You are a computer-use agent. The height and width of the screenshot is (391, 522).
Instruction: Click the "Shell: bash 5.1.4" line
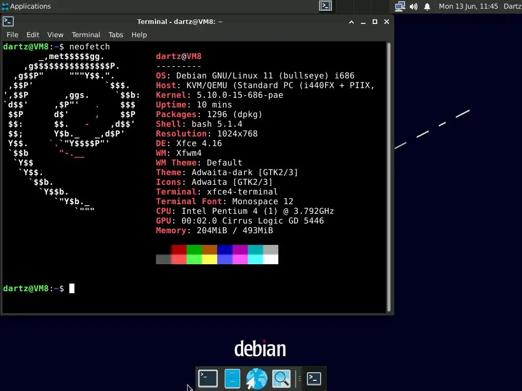tap(199, 124)
